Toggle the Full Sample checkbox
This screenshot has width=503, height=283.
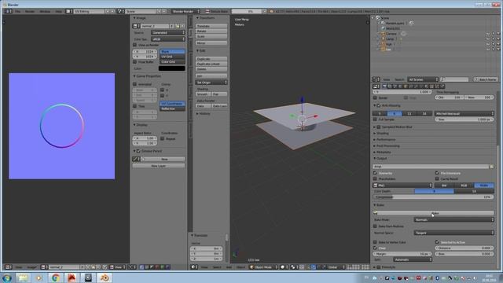[375, 119]
